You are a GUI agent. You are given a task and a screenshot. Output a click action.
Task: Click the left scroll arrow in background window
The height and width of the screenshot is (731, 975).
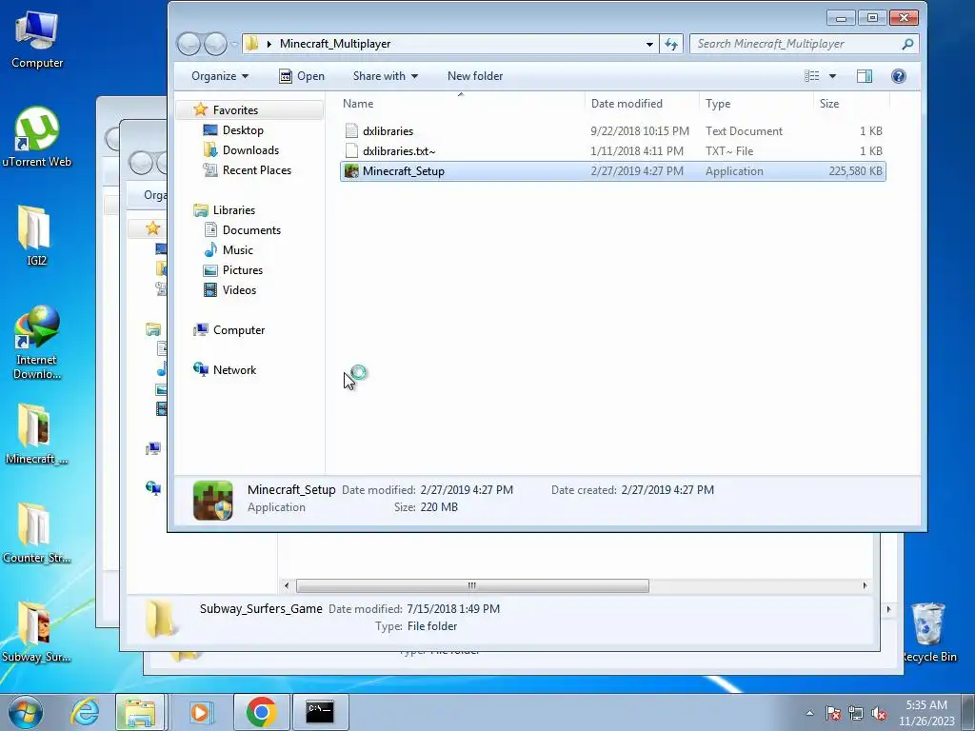click(286, 585)
